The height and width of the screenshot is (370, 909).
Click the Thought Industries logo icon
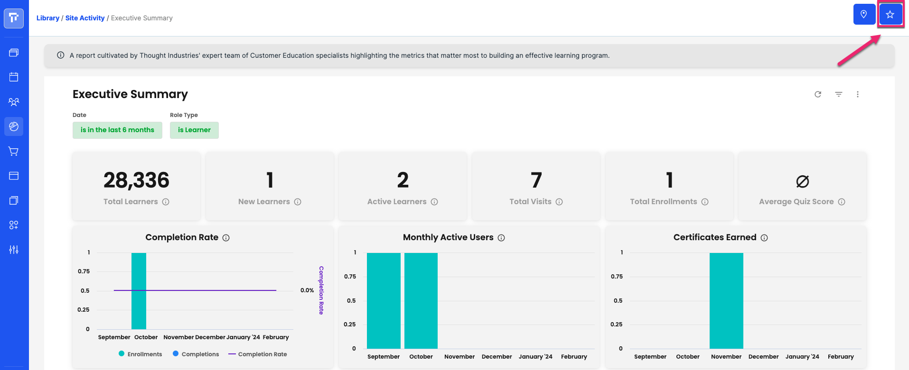(14, 18)
